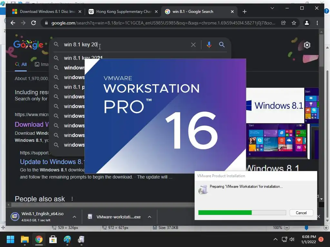The image size is (330, 247).
Task: Switch to Paint from the taskbar
Action: [x=67, y=239]
